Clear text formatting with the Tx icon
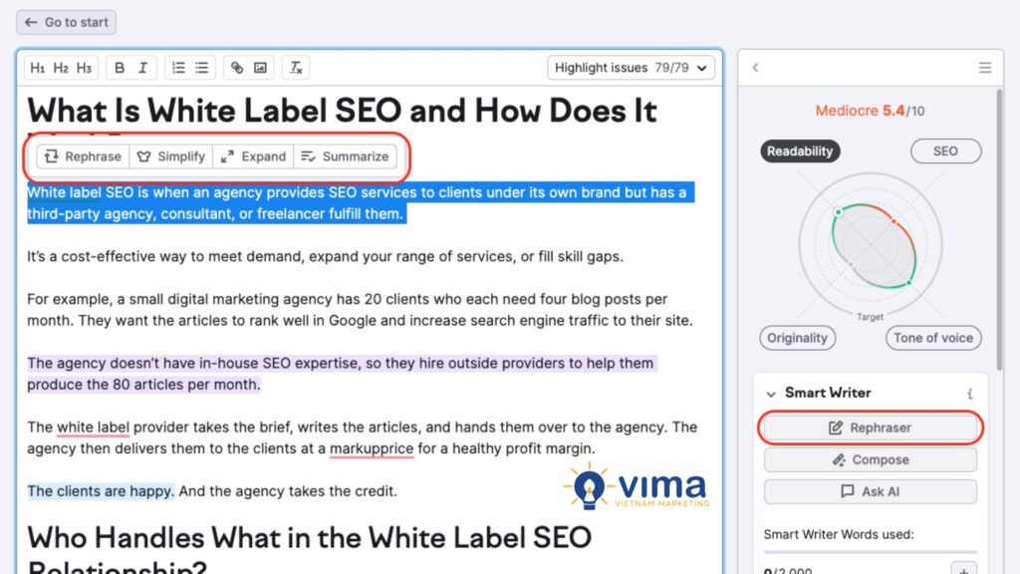Image resolution: width=1020 pixels, height=574 pixels. pyautogui.click(x=296, y=68)
